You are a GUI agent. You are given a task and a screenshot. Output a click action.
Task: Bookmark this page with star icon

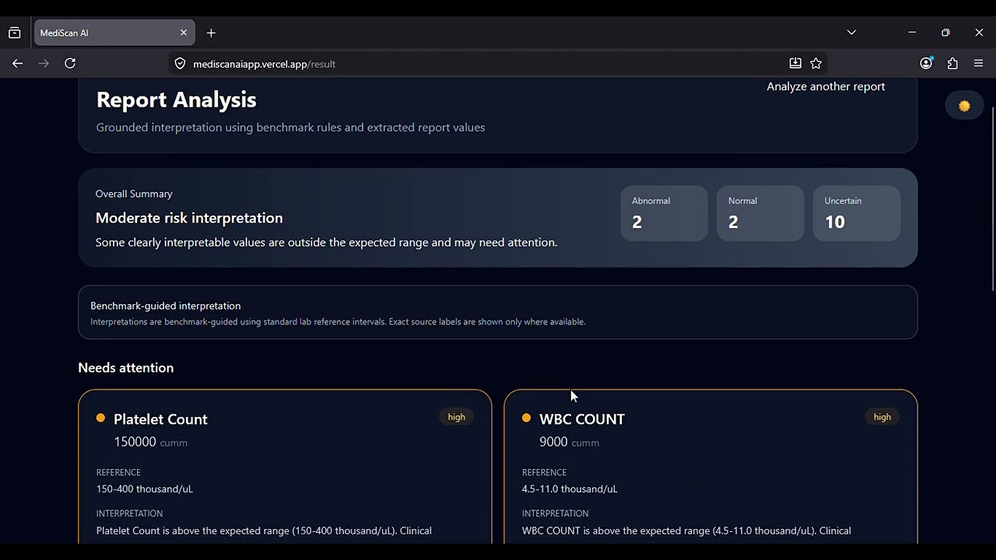815,64
